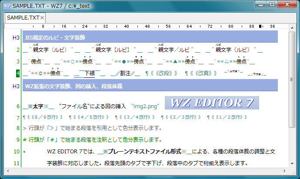The width and height of the screenshot is (300, 179).
Task: Click the text '親文字【ルビ】'
Action: pos(113,50)
